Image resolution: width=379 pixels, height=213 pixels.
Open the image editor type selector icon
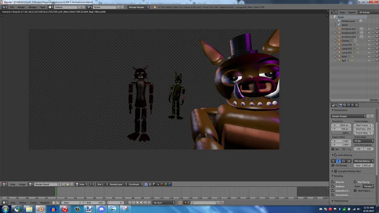click(x=4, y=184)
